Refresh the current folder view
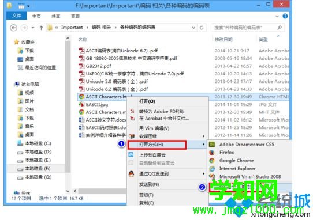The width and height of the screenshot is (313, 220). (x=202, y=28)
